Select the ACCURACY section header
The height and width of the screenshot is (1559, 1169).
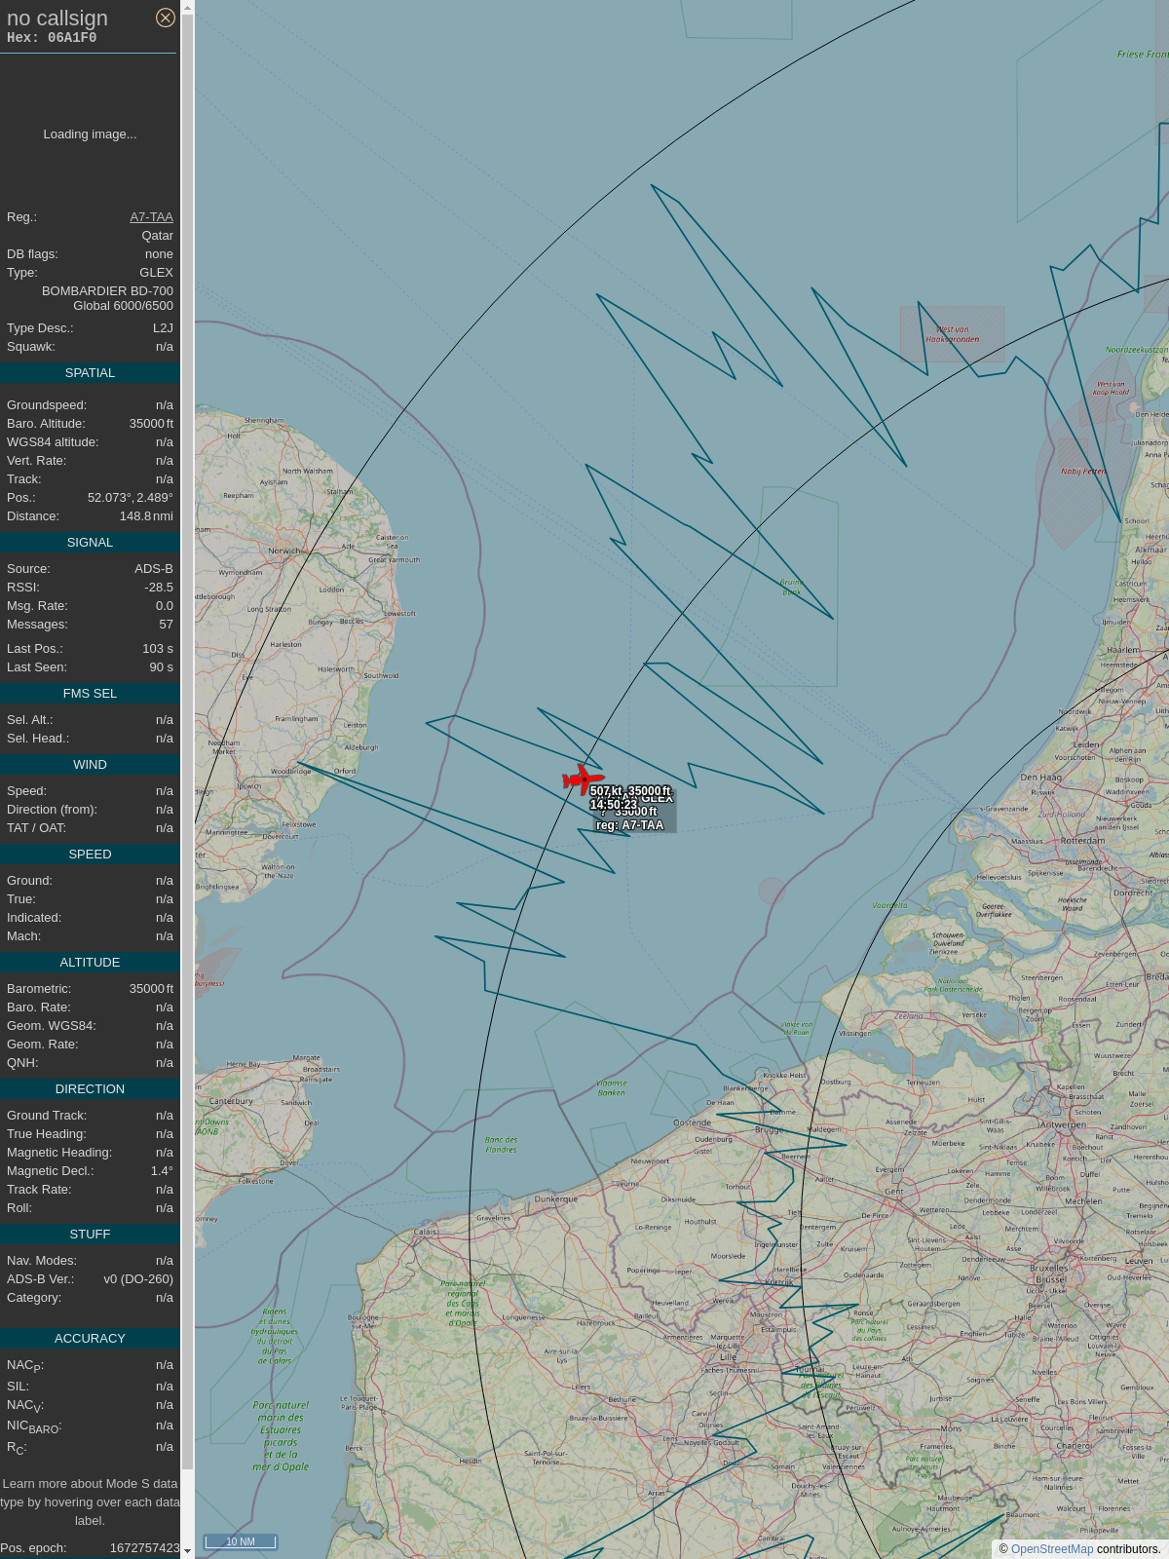point(90,1339)
